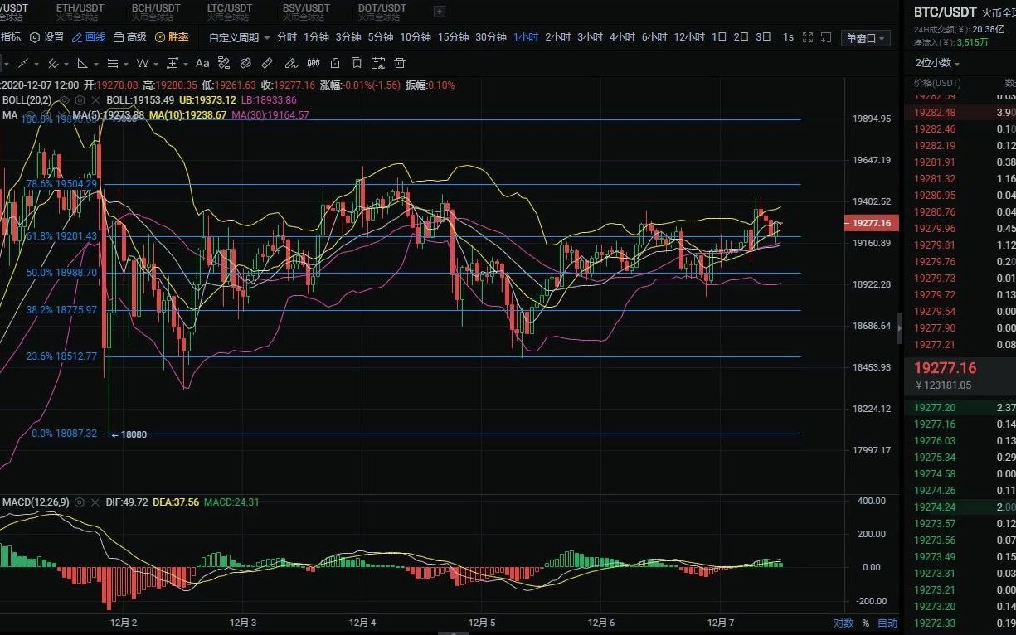Screen dimensions: 1016x635
Task: Open the 单窗口 window layout dropdown
Action: [x=866, y=38]
